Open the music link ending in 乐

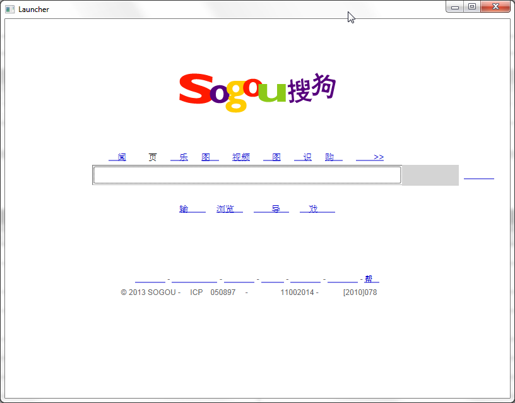[x=179, y=157]
